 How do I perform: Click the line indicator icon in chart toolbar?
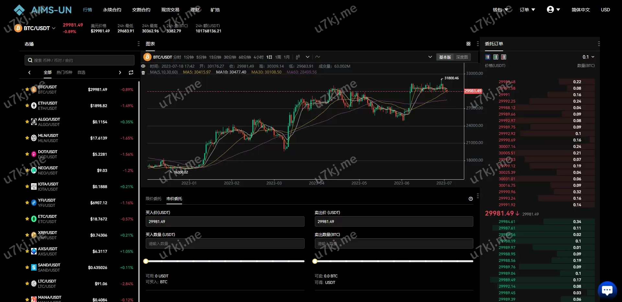(318, 57)
